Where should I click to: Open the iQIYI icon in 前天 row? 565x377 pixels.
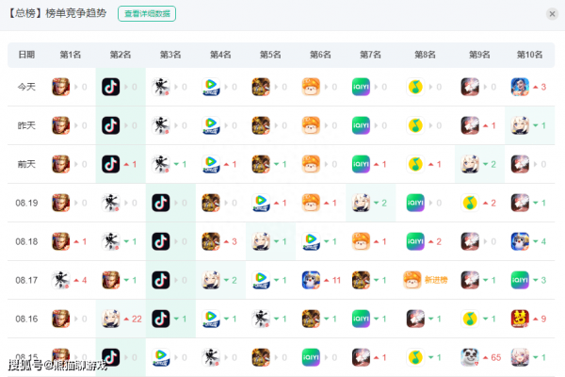(361, 164)
